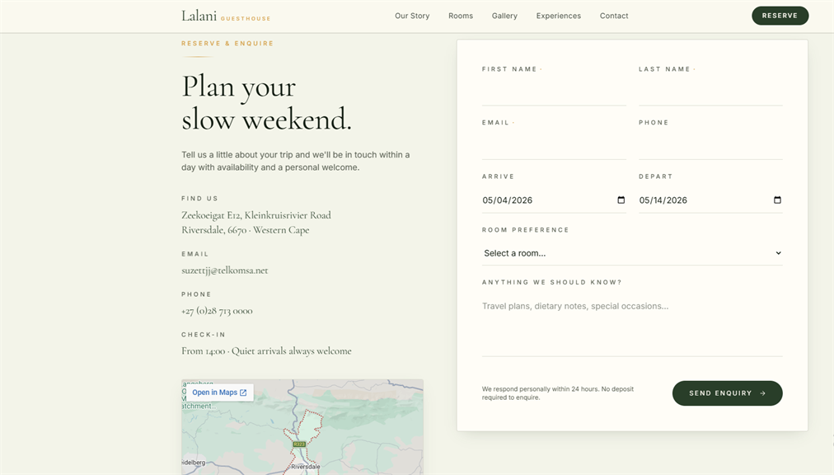834x475 pixels.
Task: Click the R323 road marker on the map
Action: (299, 444)
